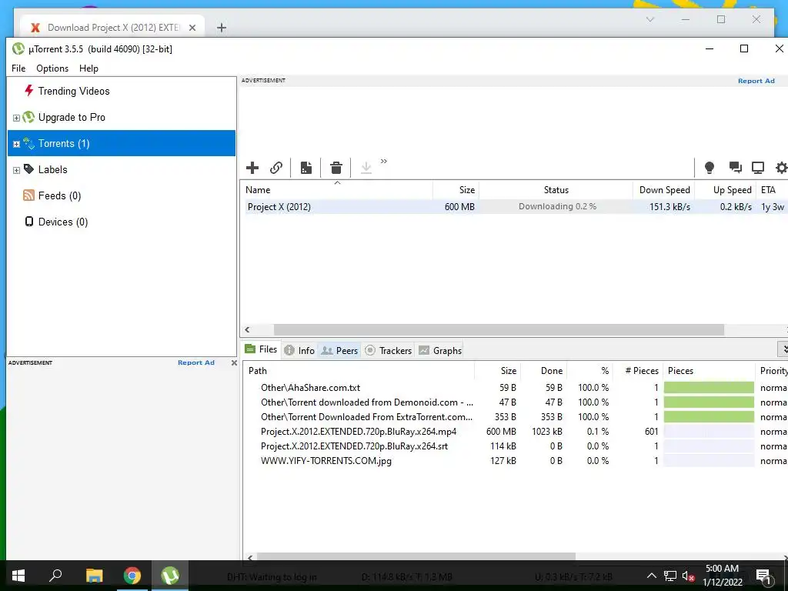Click the Trending Videos lightning icon

click(x=28, y=90)
